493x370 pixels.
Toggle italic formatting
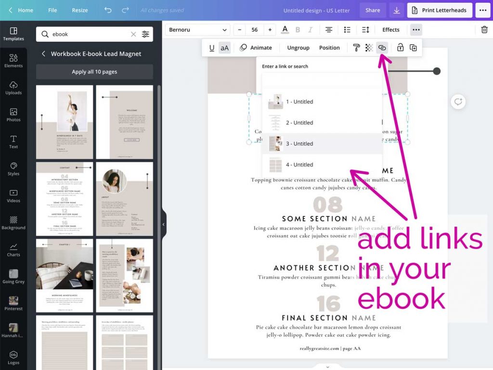coord(310,30)
